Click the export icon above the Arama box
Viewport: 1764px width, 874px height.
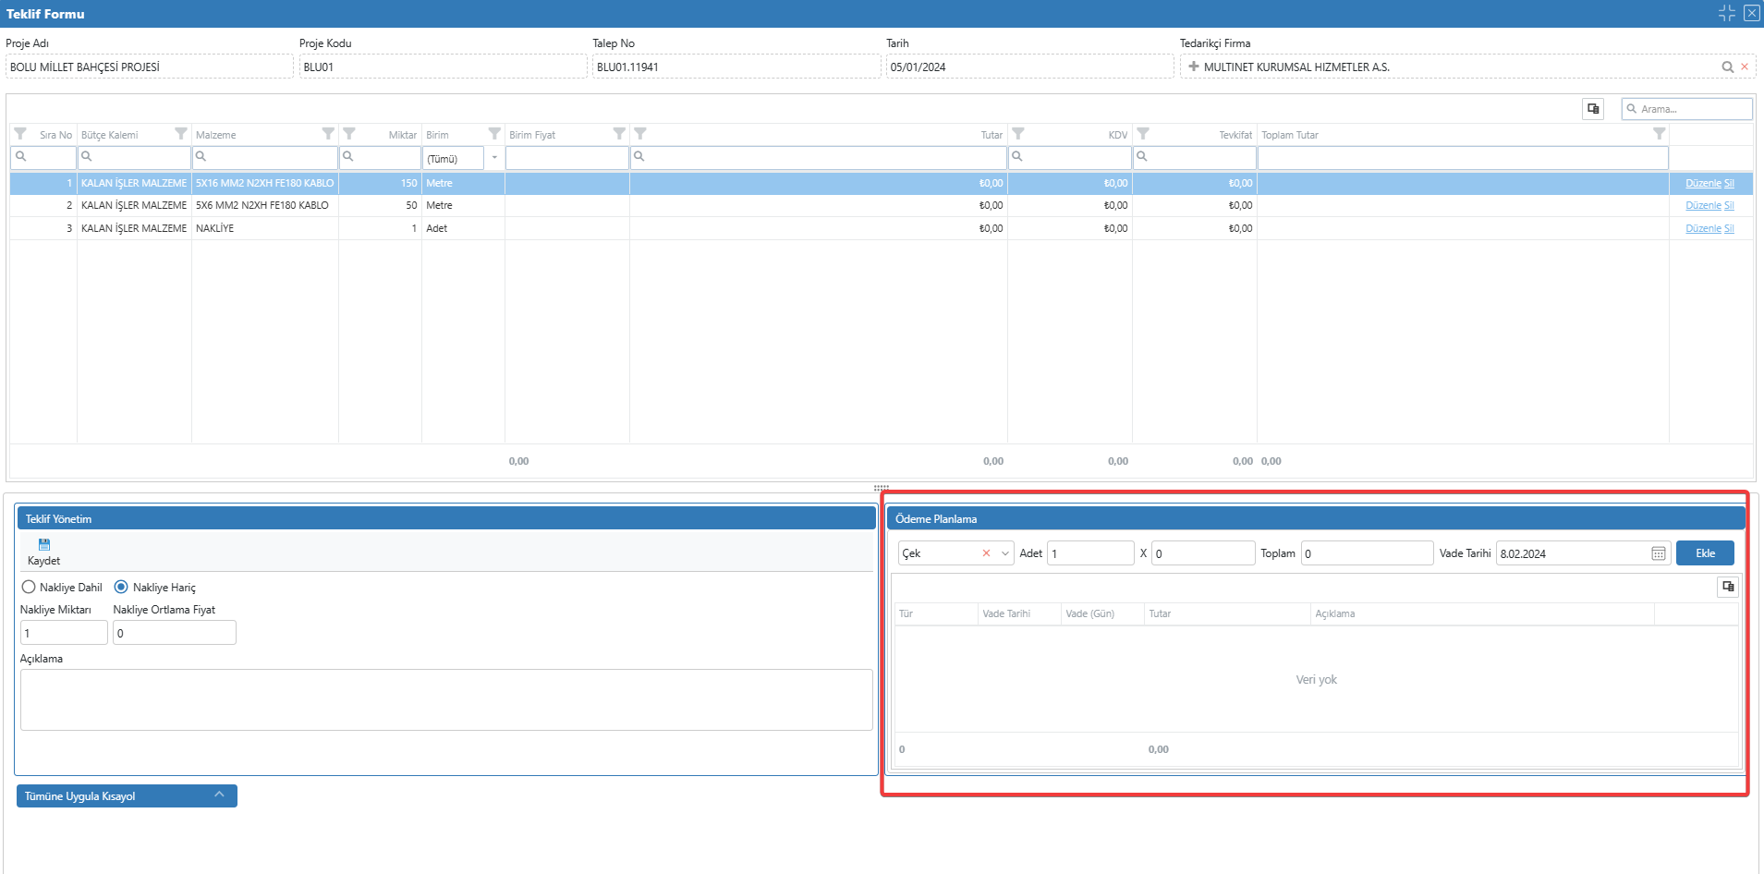click(x=1593, y=109)
